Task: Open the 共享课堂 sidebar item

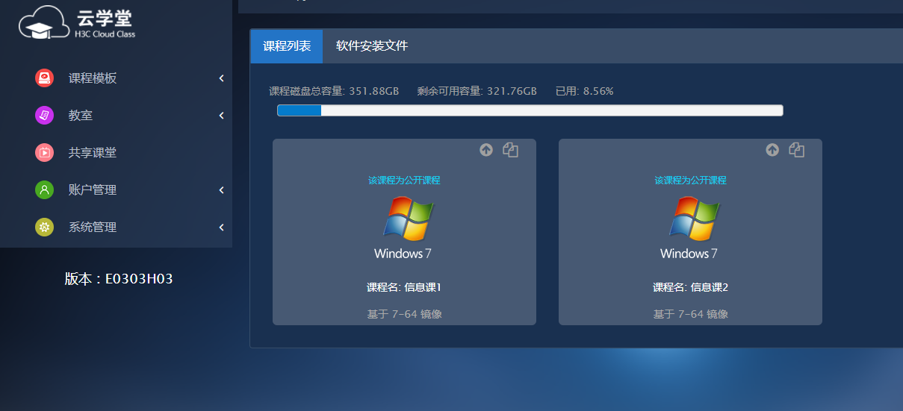Action: tap(116, 153)
